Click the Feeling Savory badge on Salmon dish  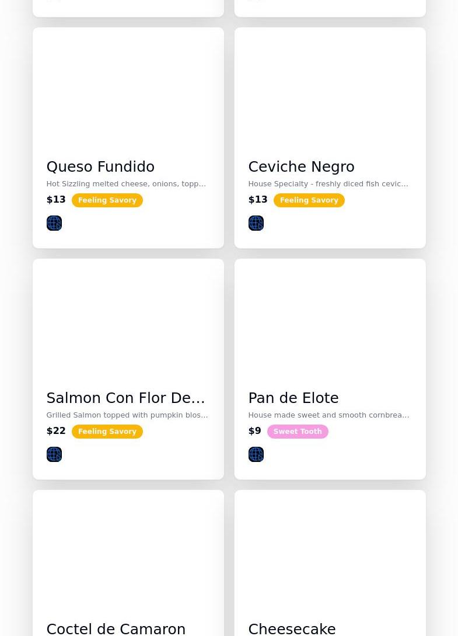[107, 432]
